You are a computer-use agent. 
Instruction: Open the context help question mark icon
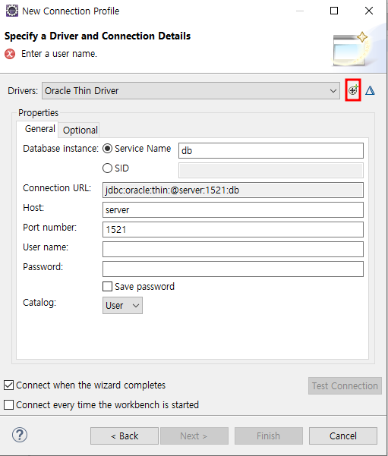pos(20,435)
